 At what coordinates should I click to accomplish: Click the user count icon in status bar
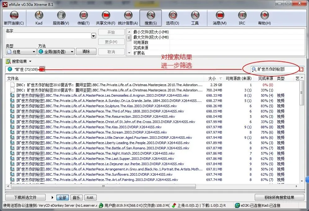coord(101,205)
